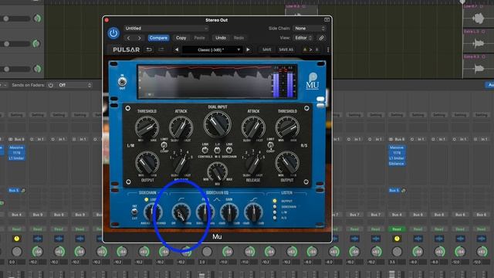Screen dimensions: 494x278
Task: Click the Copy button
Action: click(181, 38)
